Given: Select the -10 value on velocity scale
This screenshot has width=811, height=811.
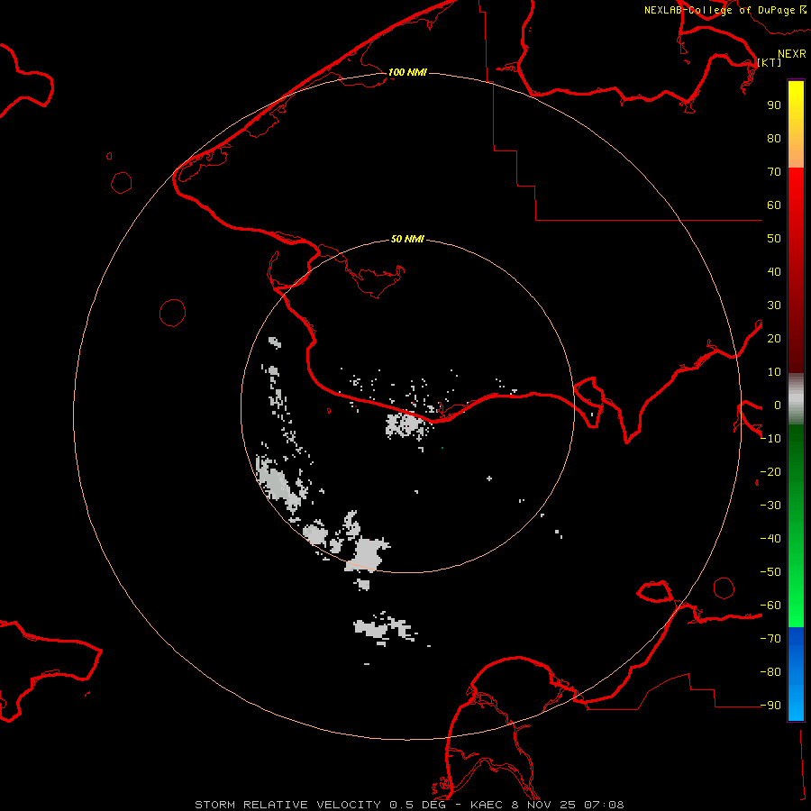Looking at the screenshot, I should [770, 439].
